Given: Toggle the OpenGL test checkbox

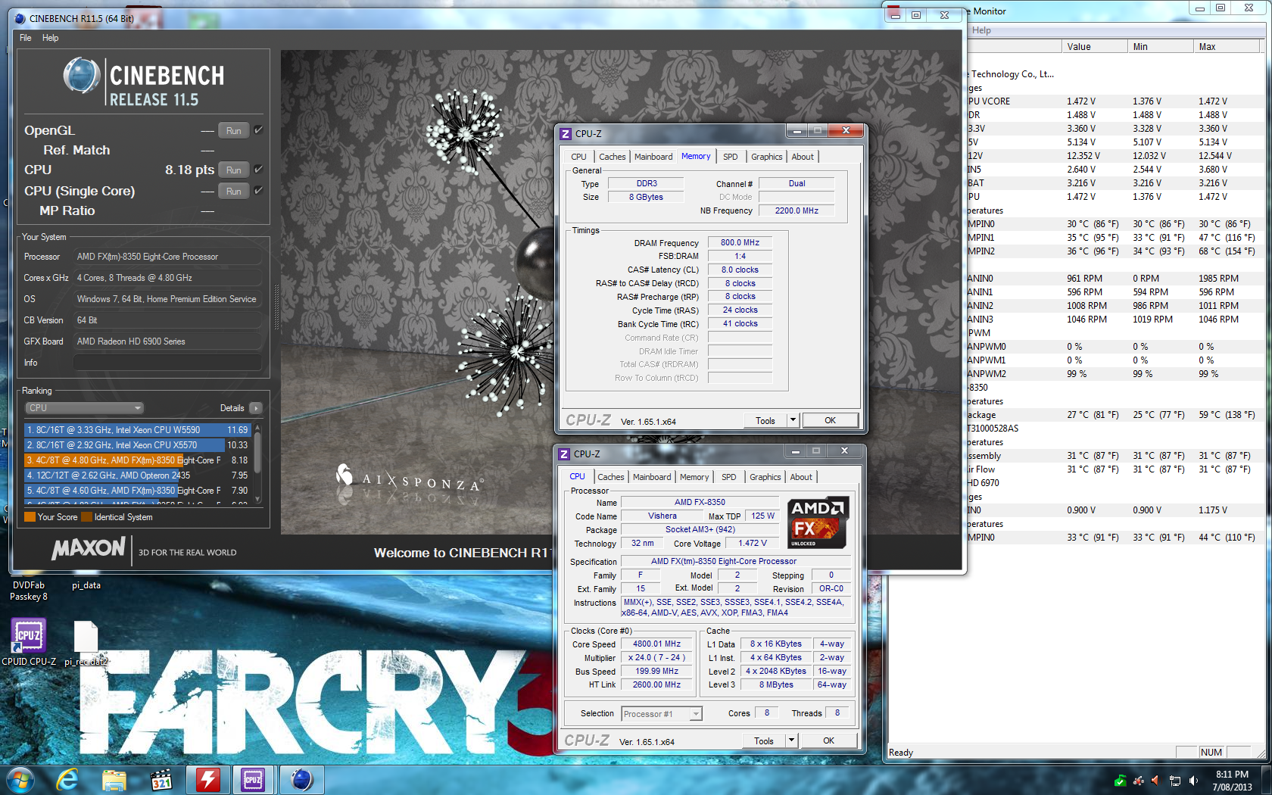Looking at the screenshot, I should tap(258, 130).
